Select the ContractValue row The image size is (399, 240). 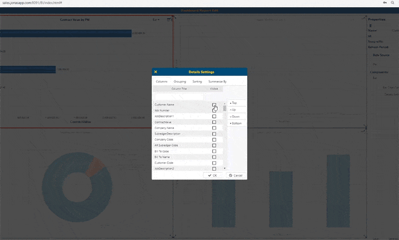point(188,122)
